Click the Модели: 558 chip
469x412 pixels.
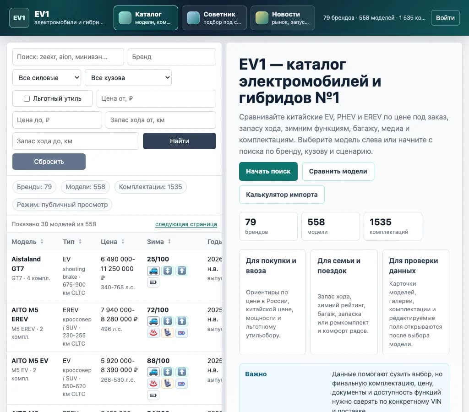coord(85,187)
